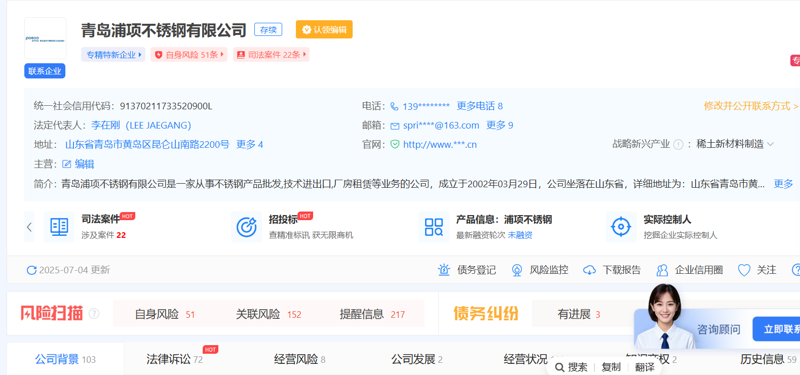The image size is (800, 375).
Task: Expand 司法案件 22条 tag
Action: click(271, 55)
